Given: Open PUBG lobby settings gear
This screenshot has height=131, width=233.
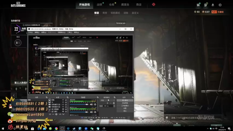Looking at the screenshot, I should point(220,5).
